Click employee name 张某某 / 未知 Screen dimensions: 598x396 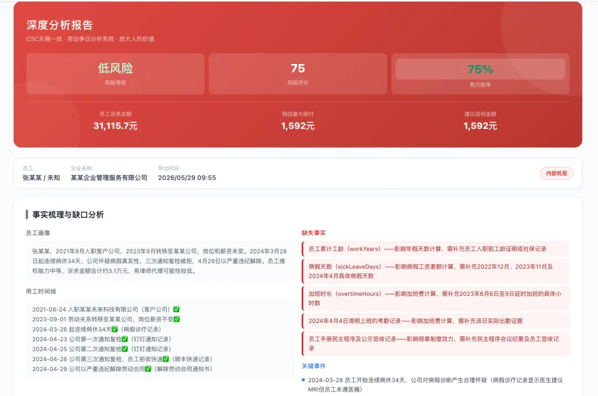[41, 178]
